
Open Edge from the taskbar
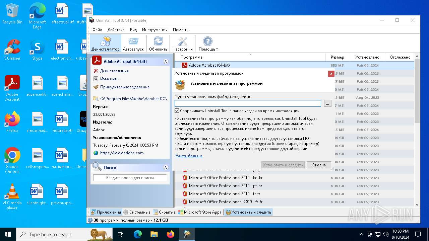click(x=138, y=234)
